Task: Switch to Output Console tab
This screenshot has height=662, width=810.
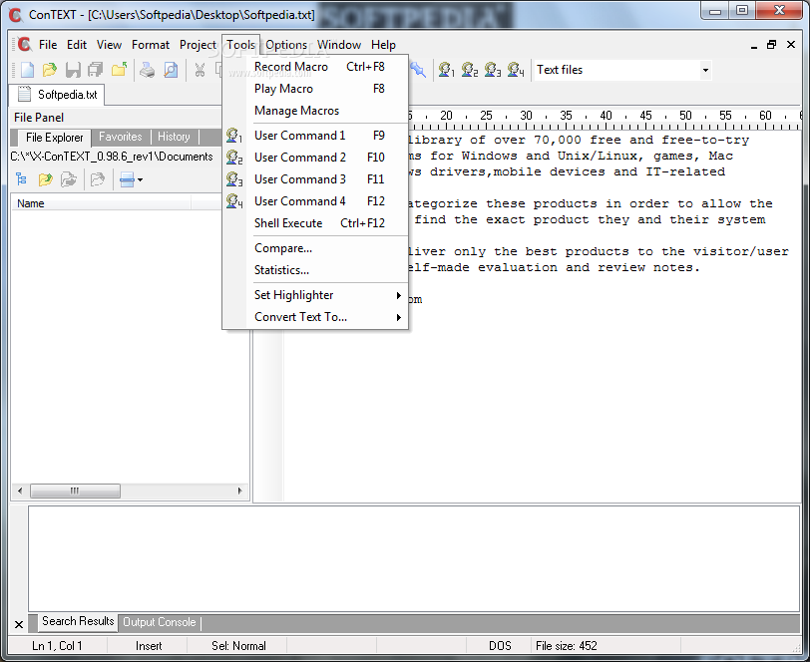Action: pos(160,622)
